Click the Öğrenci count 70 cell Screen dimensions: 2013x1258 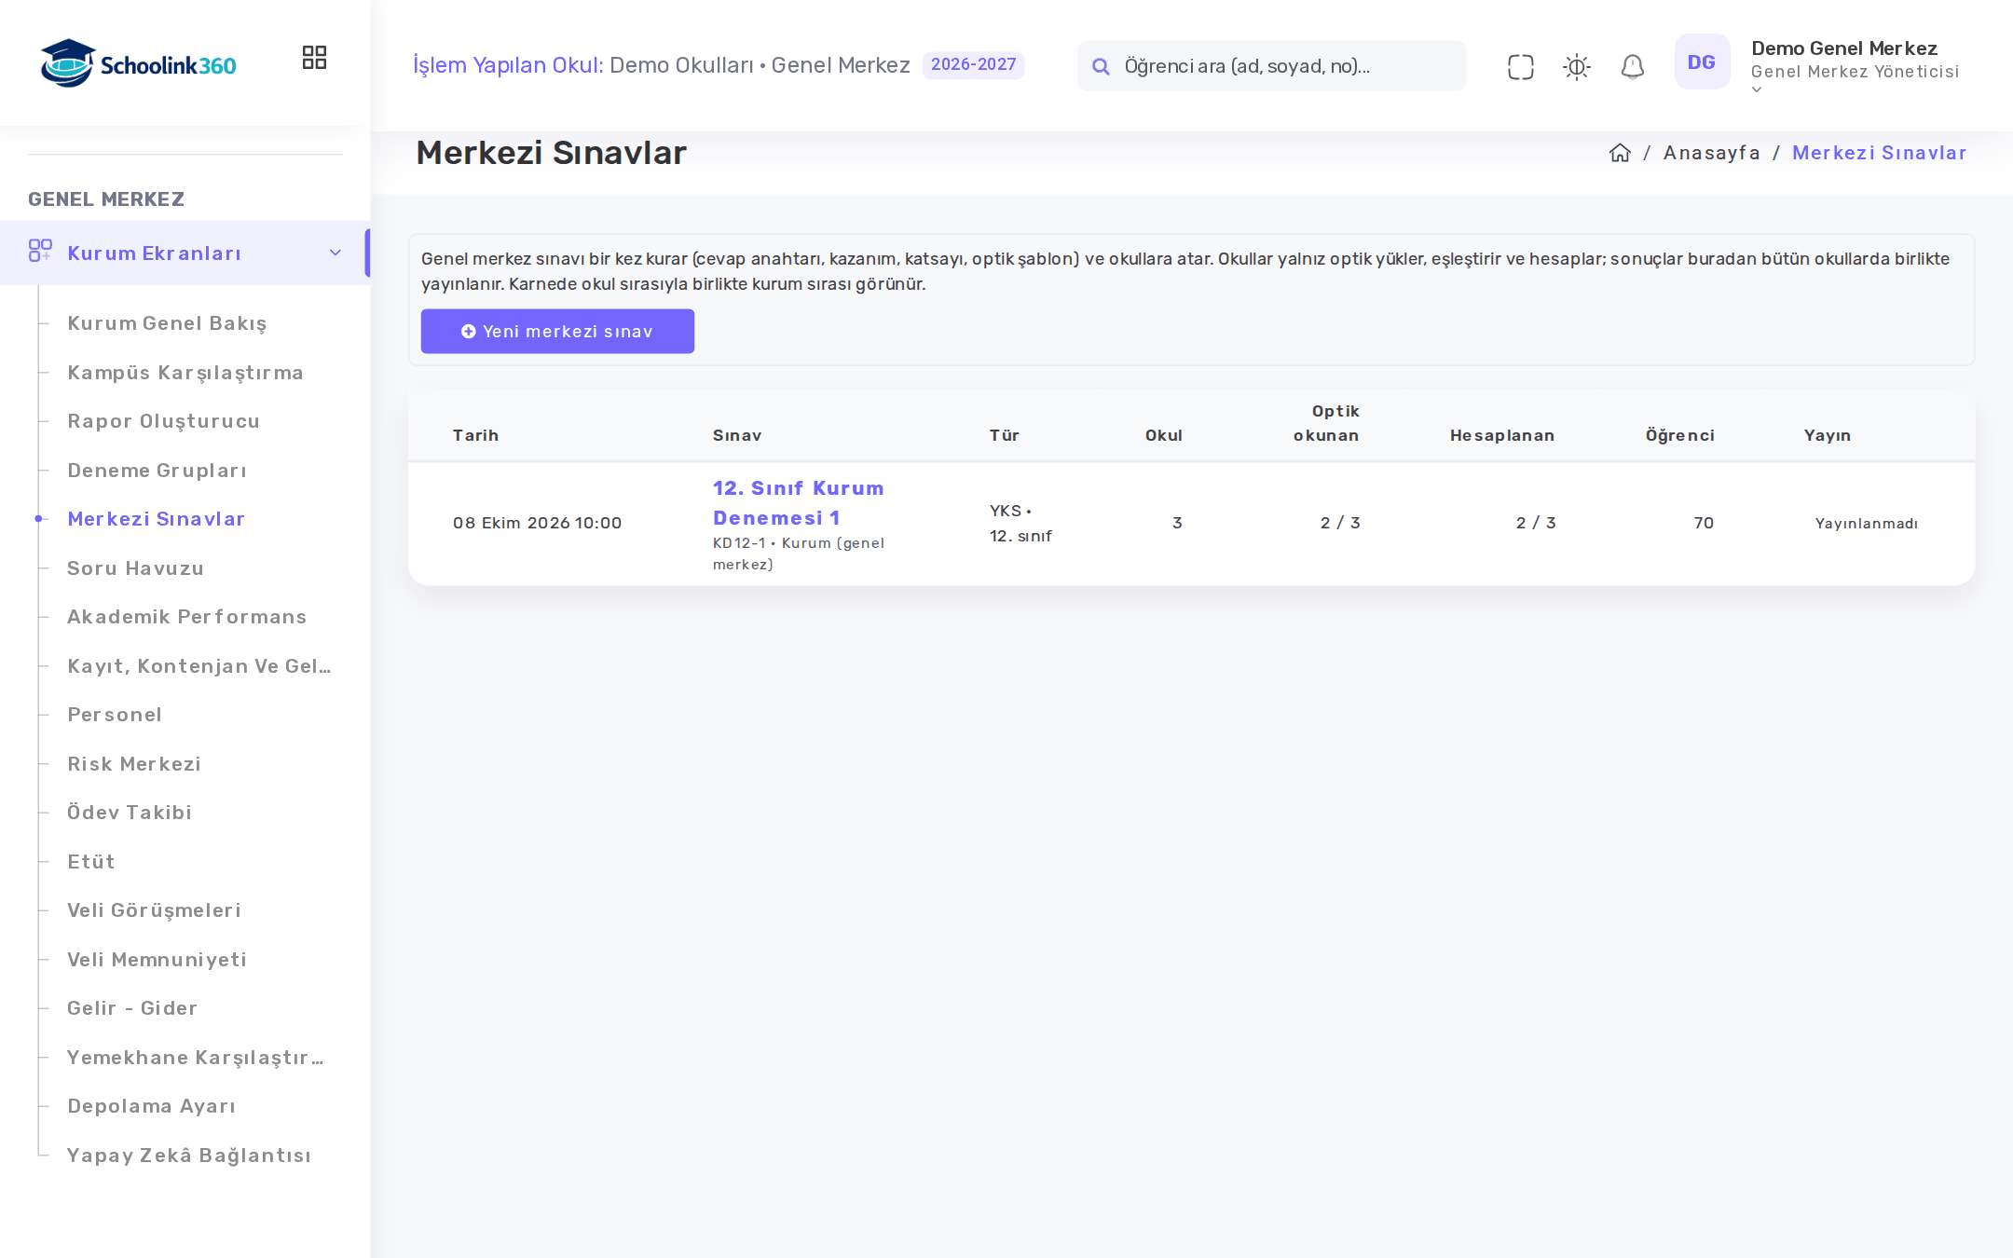click(1704, 523)
